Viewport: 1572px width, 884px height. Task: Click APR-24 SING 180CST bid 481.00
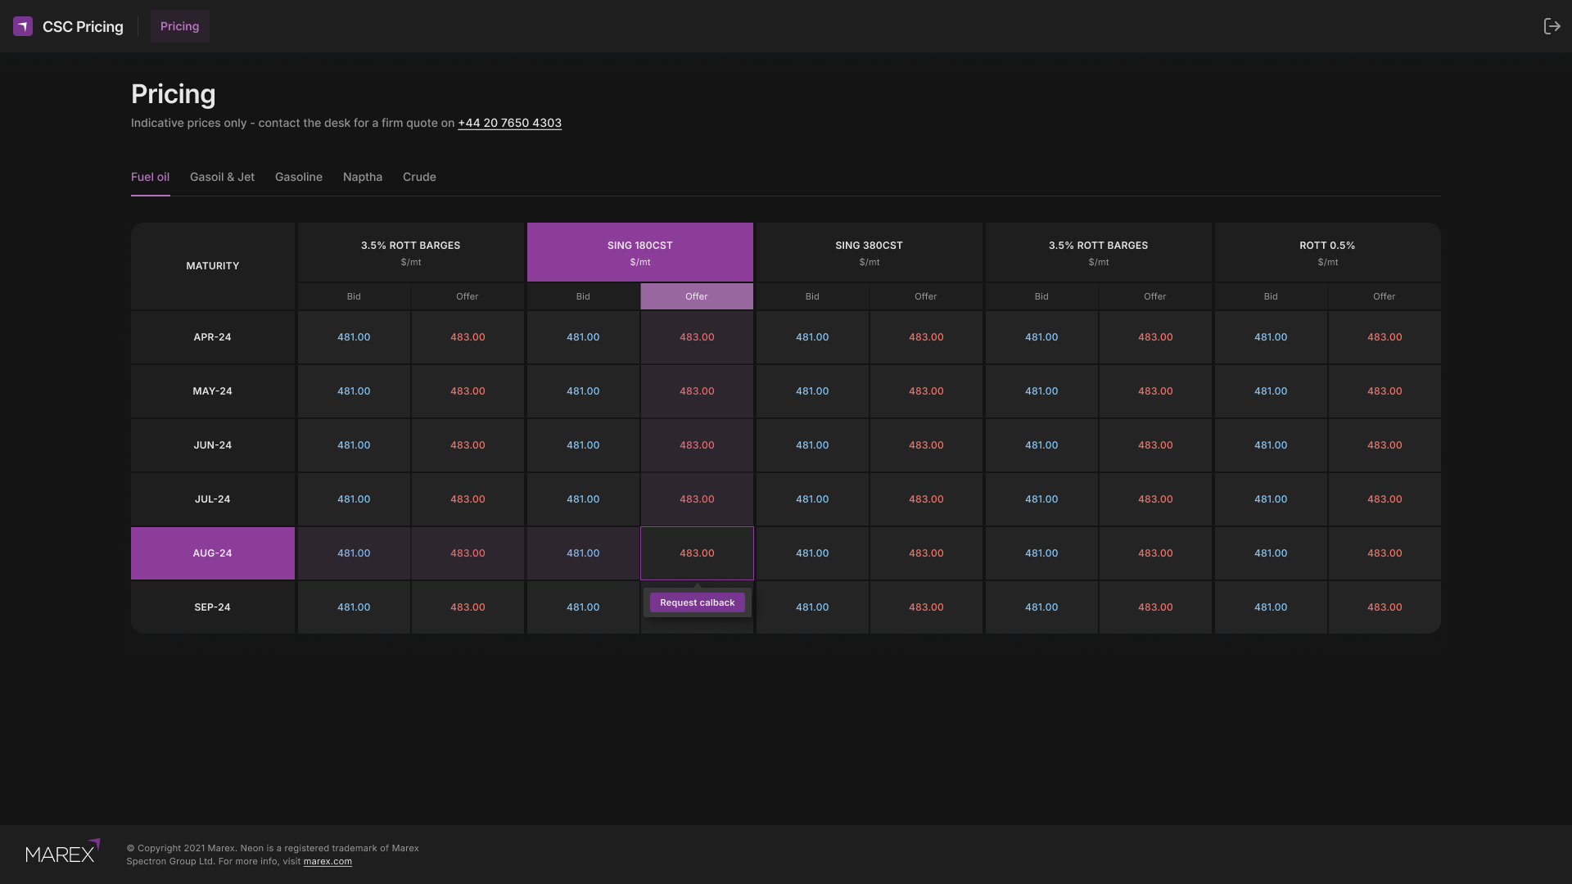pyautogui.click(x=583, y=337)
